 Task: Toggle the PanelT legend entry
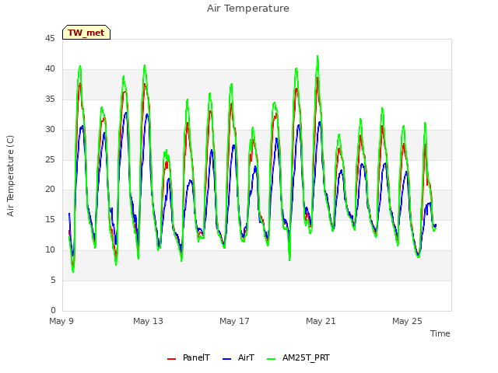pyautogui.click(x=188, y=357)
